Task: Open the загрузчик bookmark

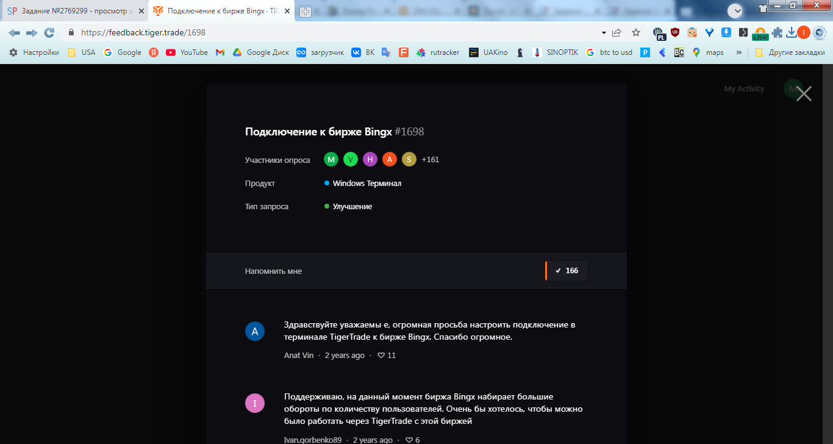Action: click(320, 52)
